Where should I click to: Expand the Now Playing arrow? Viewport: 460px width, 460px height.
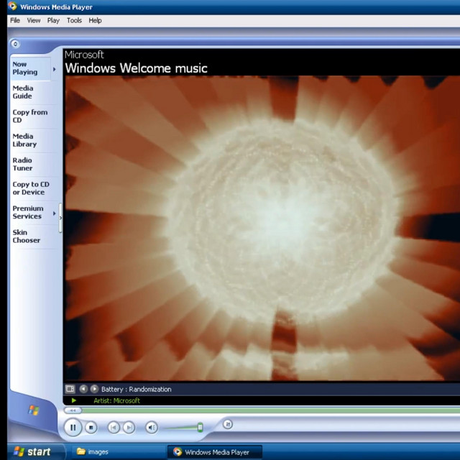point(55,69)
